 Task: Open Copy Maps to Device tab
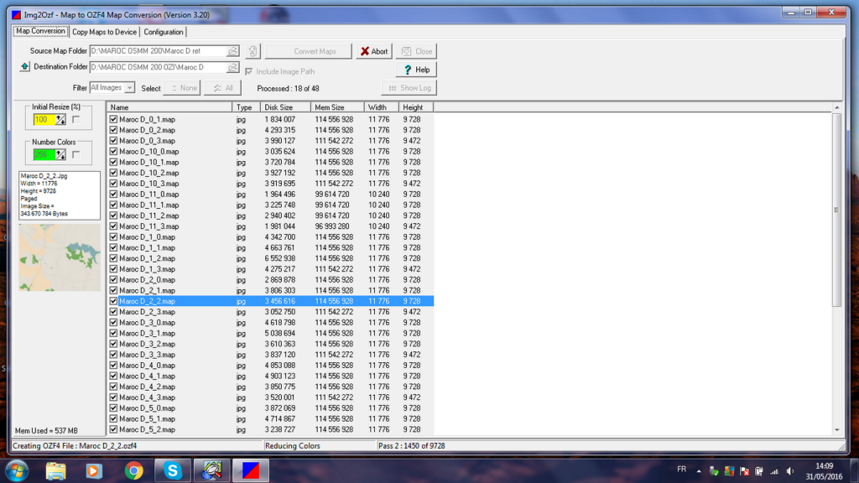coord(104,32)
